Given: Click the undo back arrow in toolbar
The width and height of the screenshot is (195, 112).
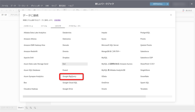Looking at the screenshot, I should point(2,10).
